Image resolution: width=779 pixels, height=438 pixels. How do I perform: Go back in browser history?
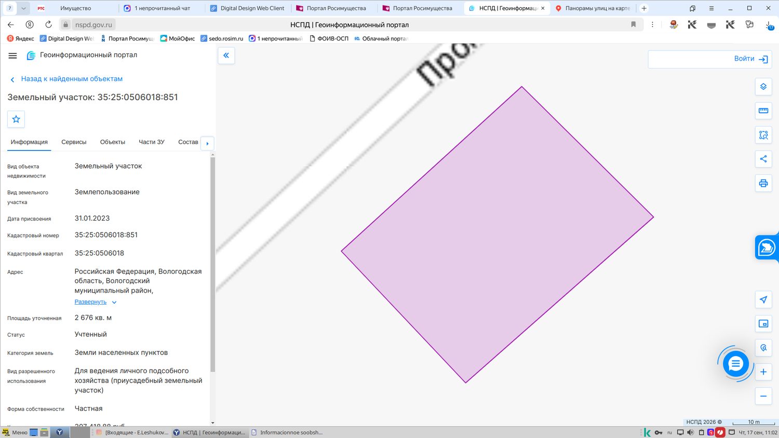[x=11, y=24]
